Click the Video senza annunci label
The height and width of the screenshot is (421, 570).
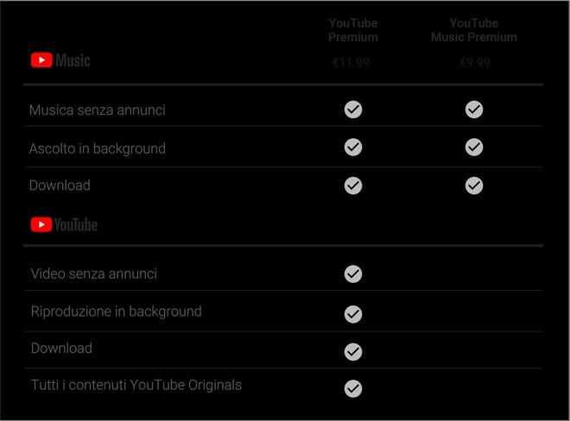pyautogui.click(x=94, y=274)
